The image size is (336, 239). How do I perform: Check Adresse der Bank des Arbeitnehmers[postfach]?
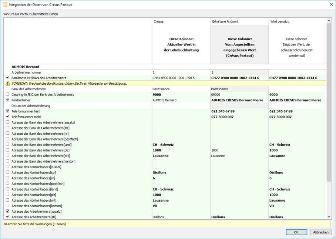coord(7,139)
